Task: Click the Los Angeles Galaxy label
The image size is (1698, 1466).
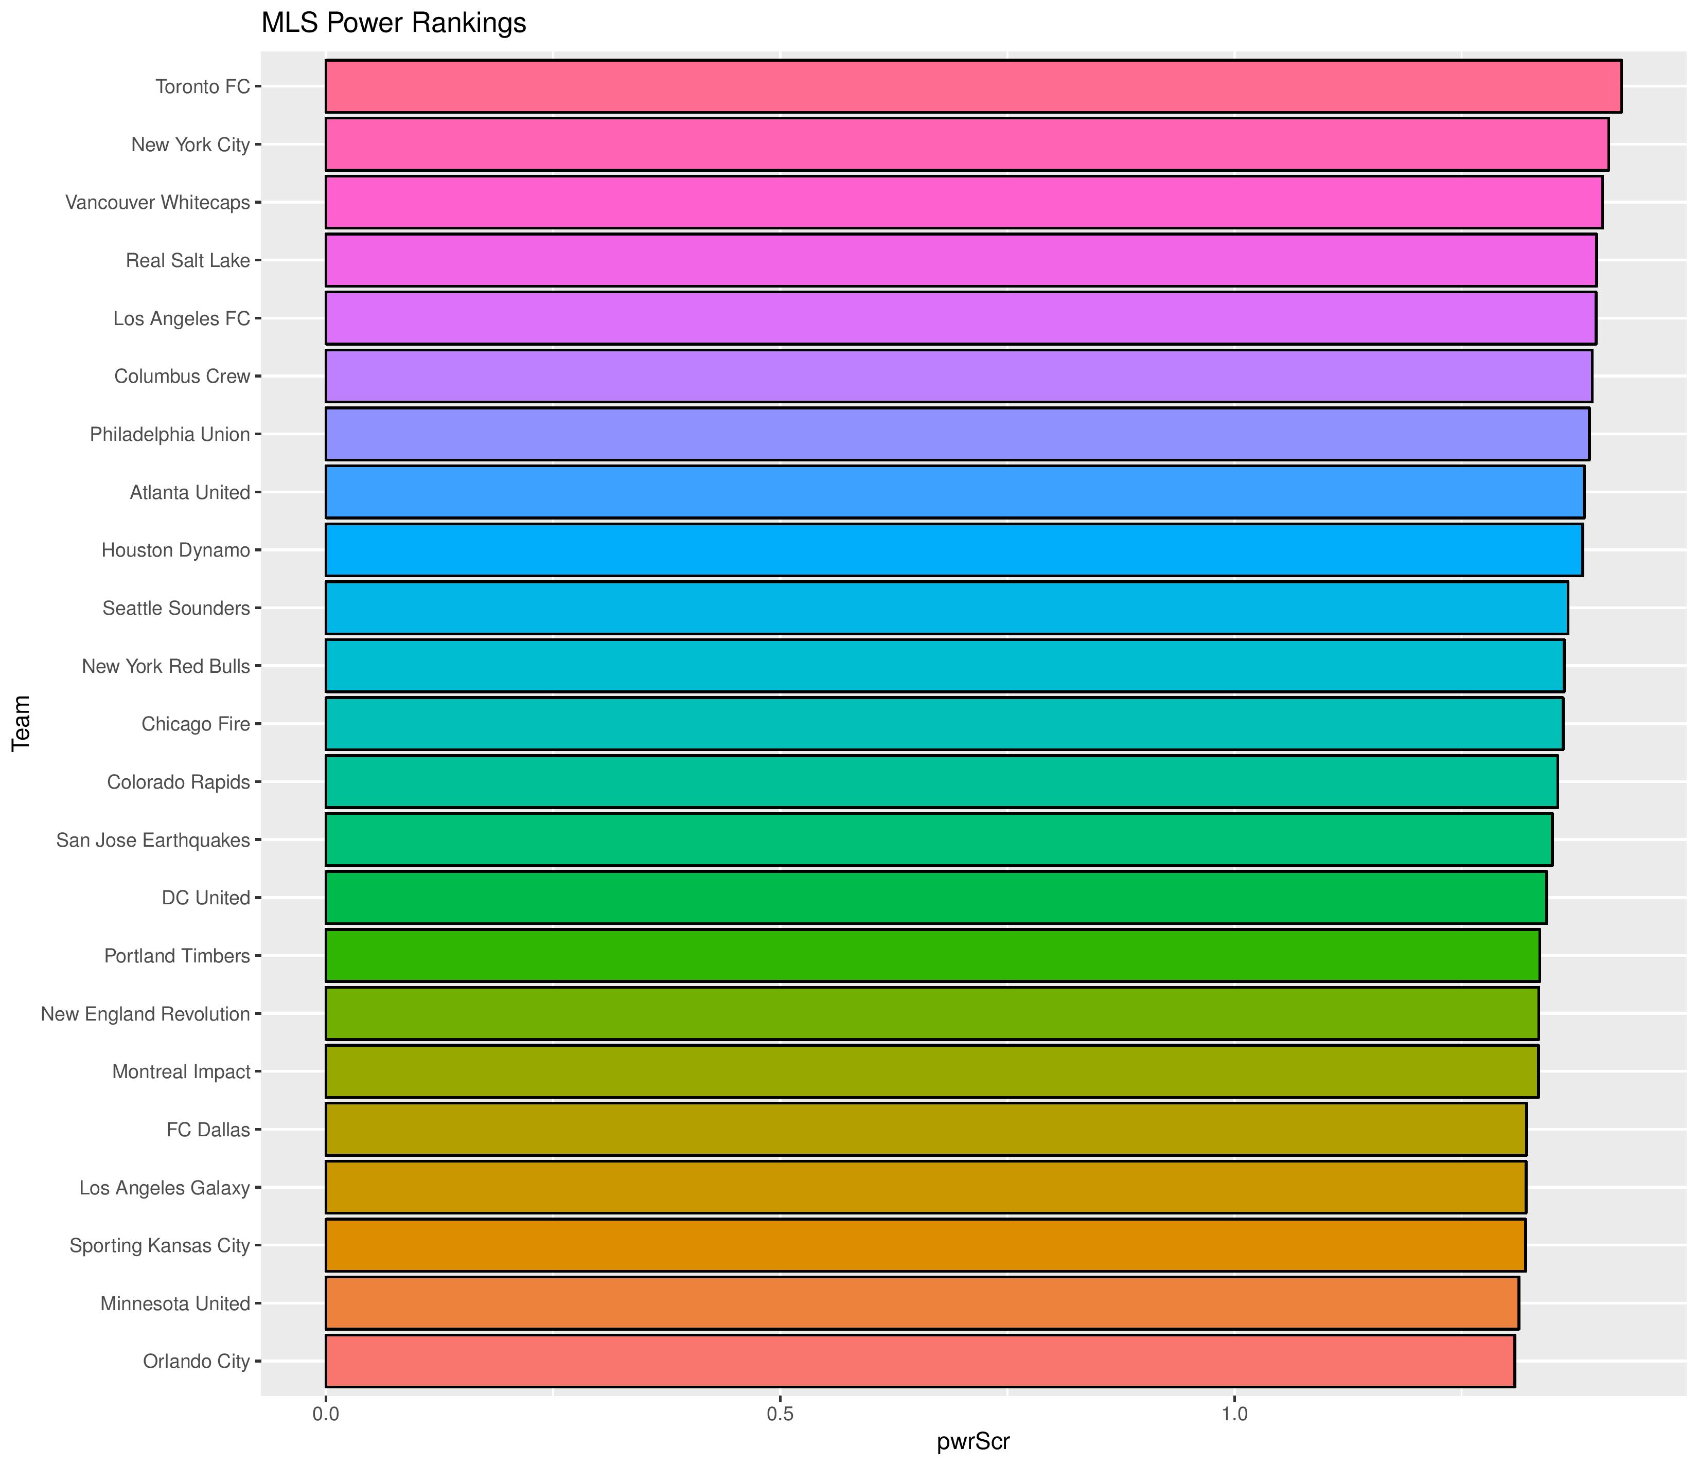Action: point(164,1187)
